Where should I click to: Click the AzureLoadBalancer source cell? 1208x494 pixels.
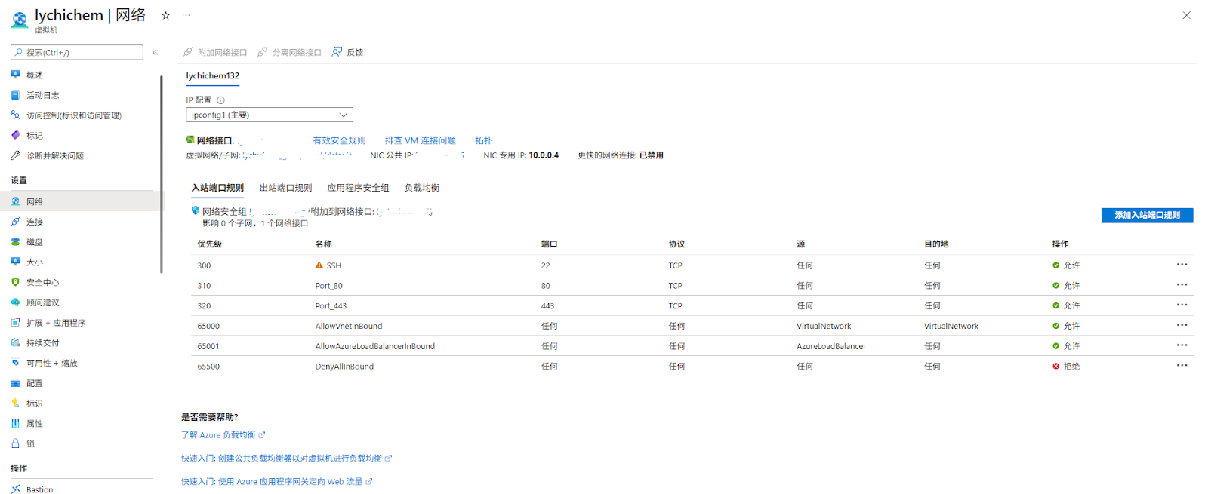831,346
